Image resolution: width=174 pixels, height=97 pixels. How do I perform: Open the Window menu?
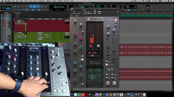point(60,1)
